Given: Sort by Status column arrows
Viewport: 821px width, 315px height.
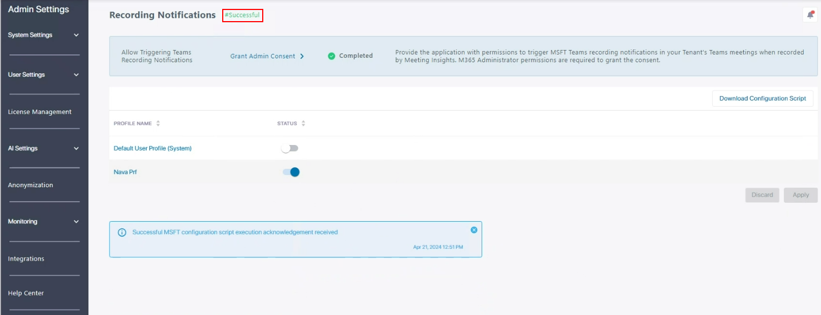Looking at the screenshot, I should coord(303,123).
